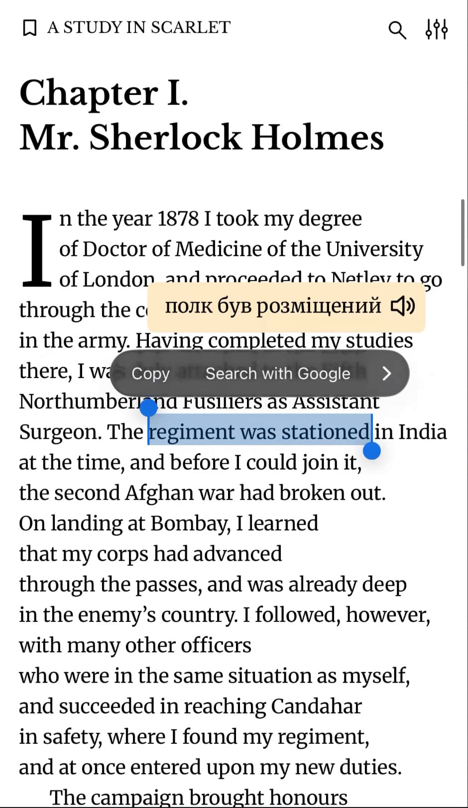Tap the large drop cap letter I
This screenshot has width=468, height=808.
(36, 250)
